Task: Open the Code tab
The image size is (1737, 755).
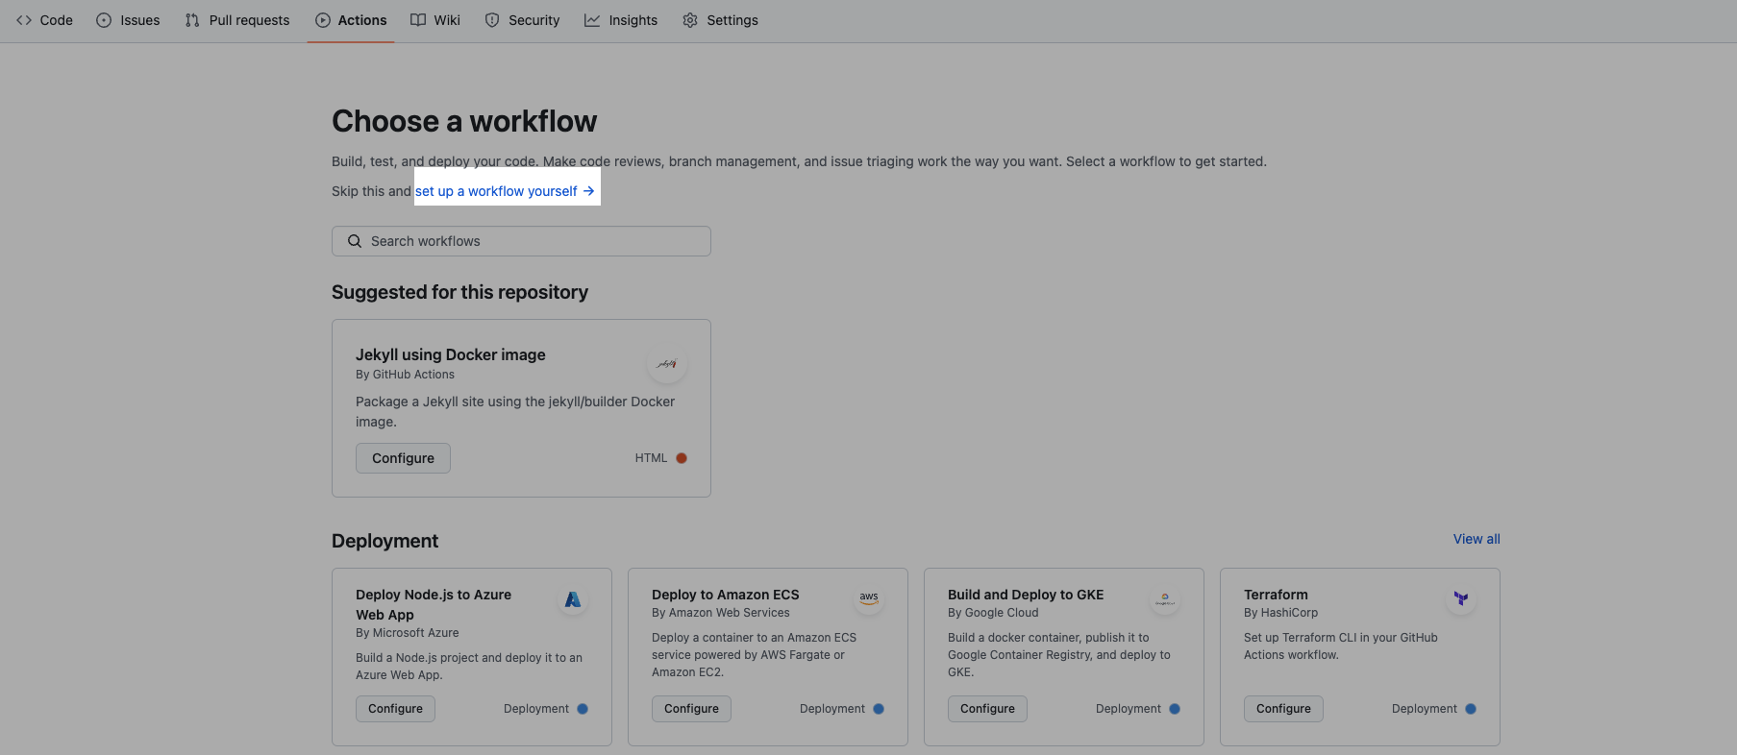Action: [x=45, y=20]
